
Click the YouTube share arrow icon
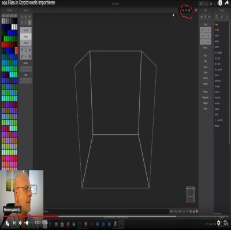pyautogui.click(x=227, y=3)
